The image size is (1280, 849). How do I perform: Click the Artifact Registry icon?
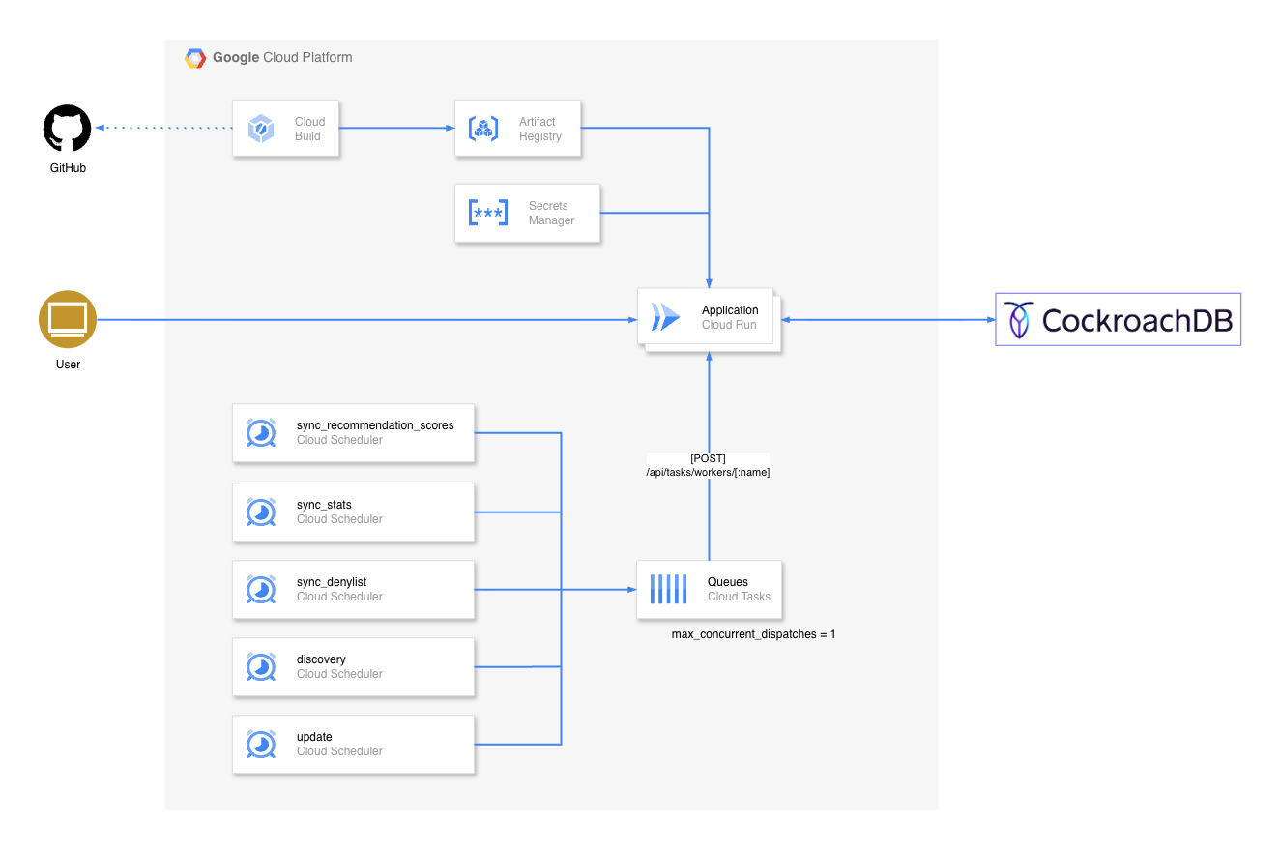pos(483,129)
